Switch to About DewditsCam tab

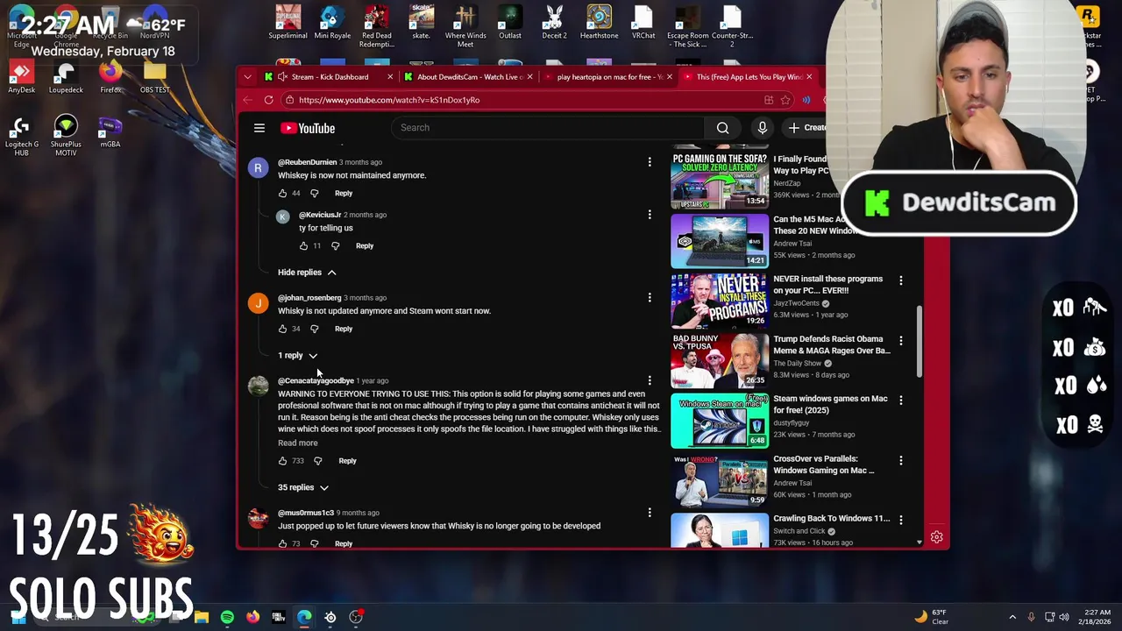pyautogui.click(x=470, y=77)
